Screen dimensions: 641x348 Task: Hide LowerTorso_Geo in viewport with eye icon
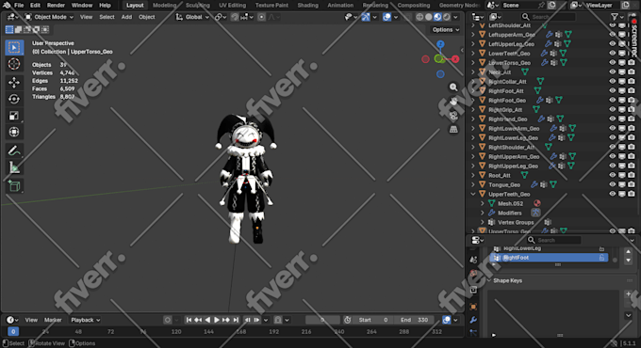pyautogui.click(x=613, y=63)
